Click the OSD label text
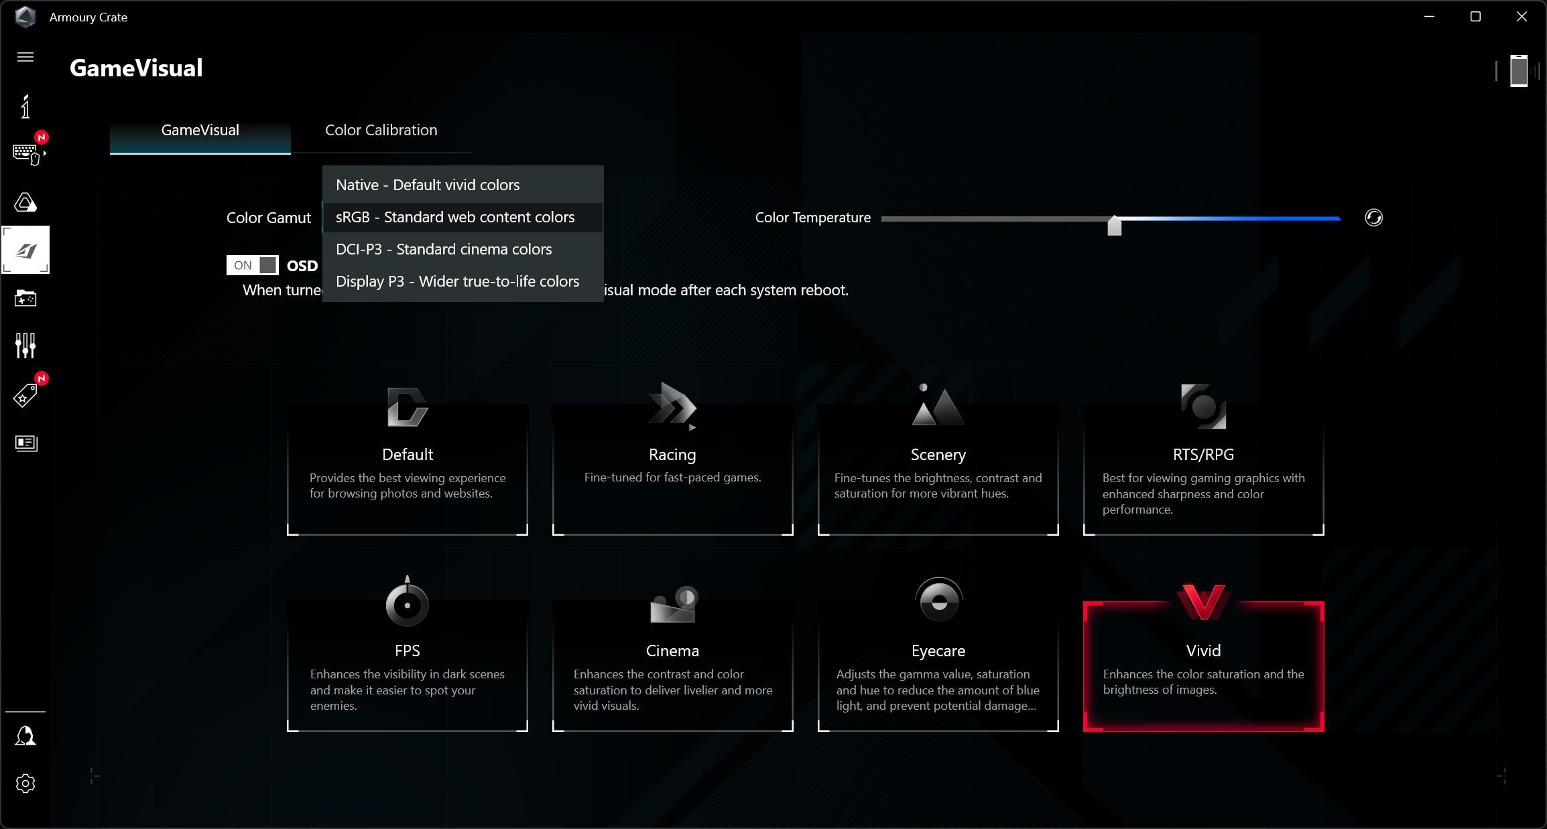 [302, 266]
